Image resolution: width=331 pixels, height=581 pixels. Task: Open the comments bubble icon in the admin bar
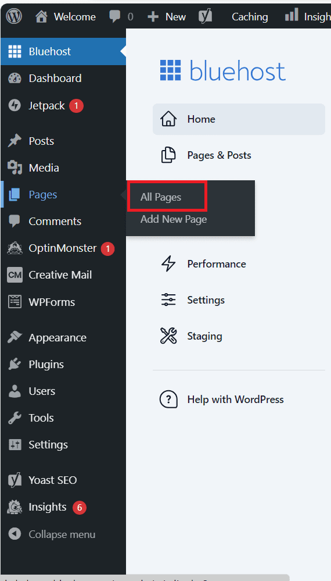114,16
